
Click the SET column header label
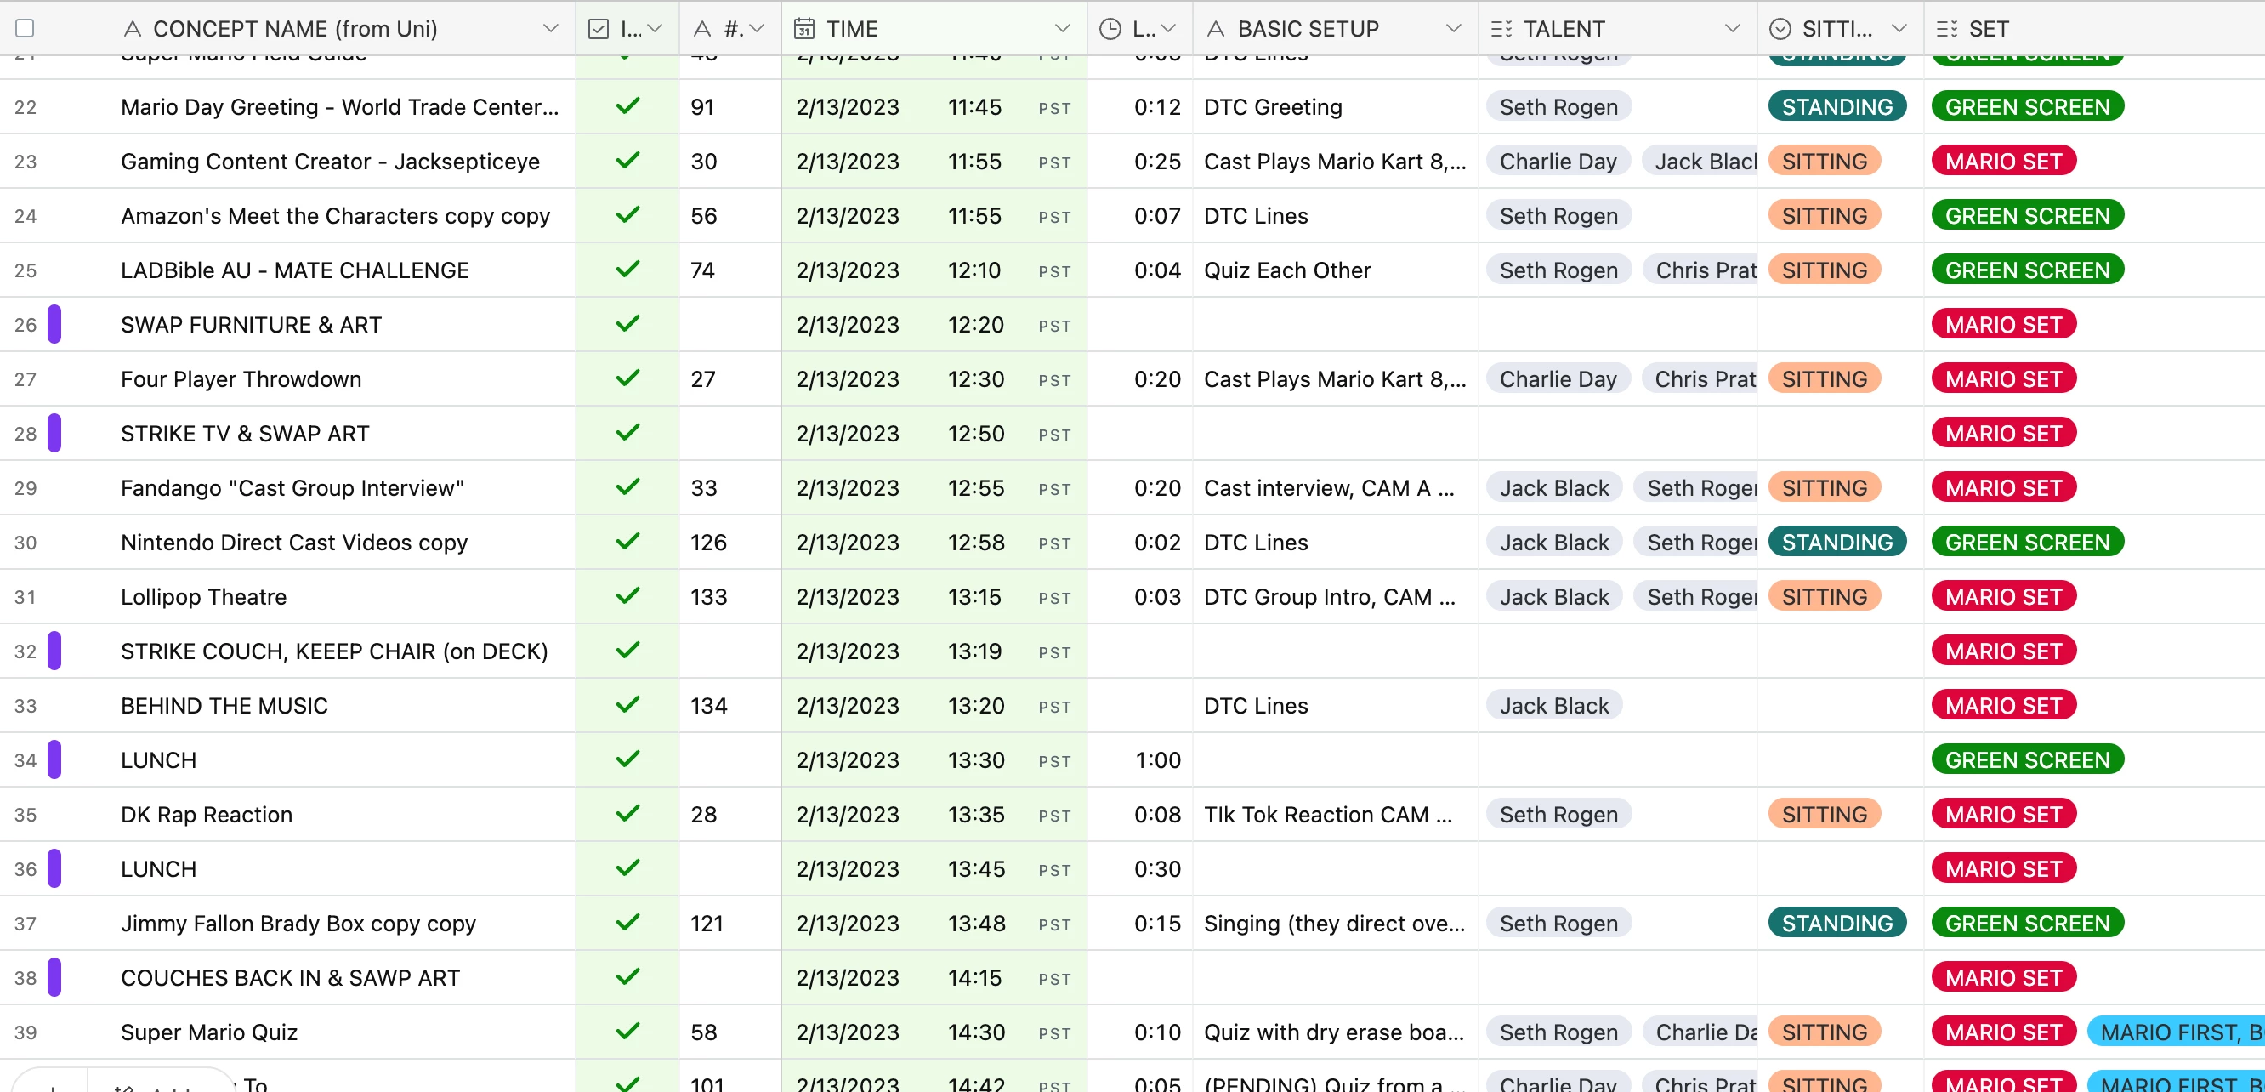click(x=1988, y=29)
